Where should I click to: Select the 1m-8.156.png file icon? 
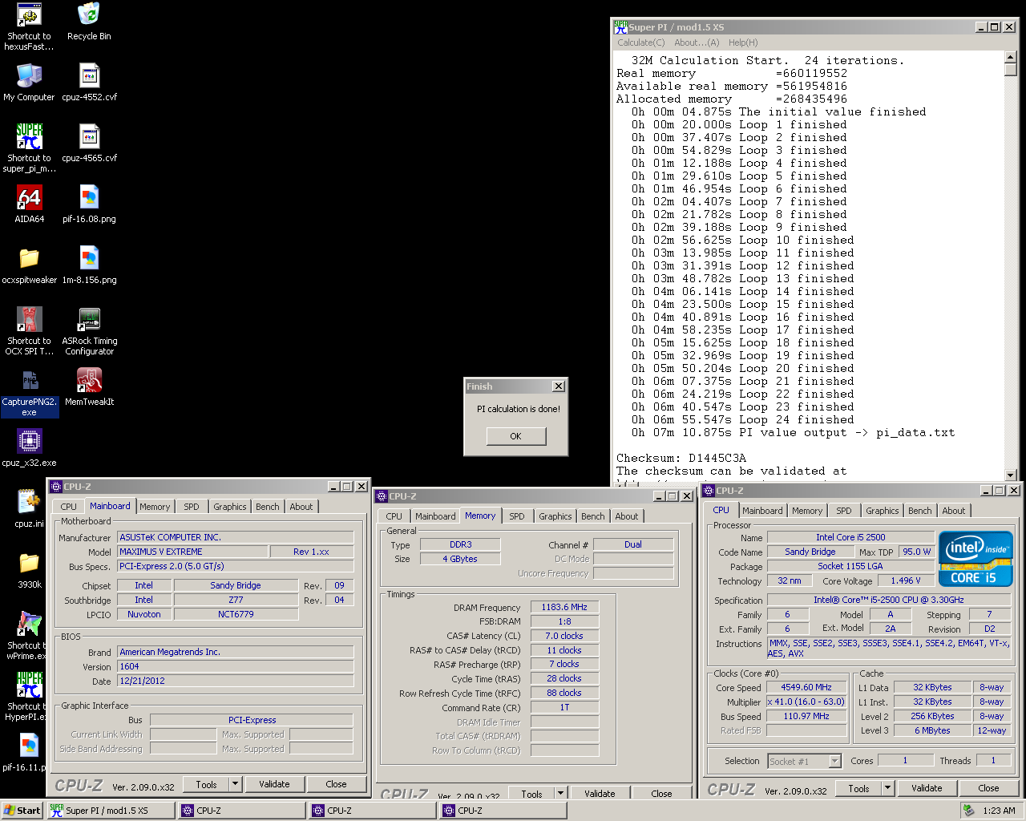click(x=89, y=258)
